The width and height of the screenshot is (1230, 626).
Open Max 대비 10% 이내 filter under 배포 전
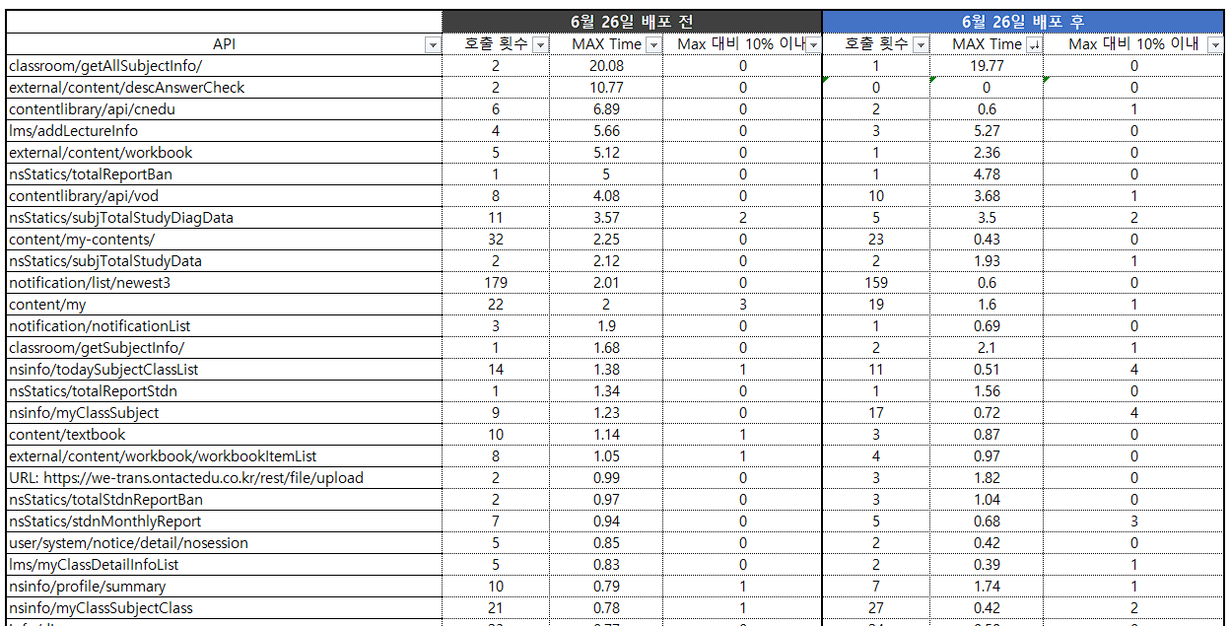(814, 44)
